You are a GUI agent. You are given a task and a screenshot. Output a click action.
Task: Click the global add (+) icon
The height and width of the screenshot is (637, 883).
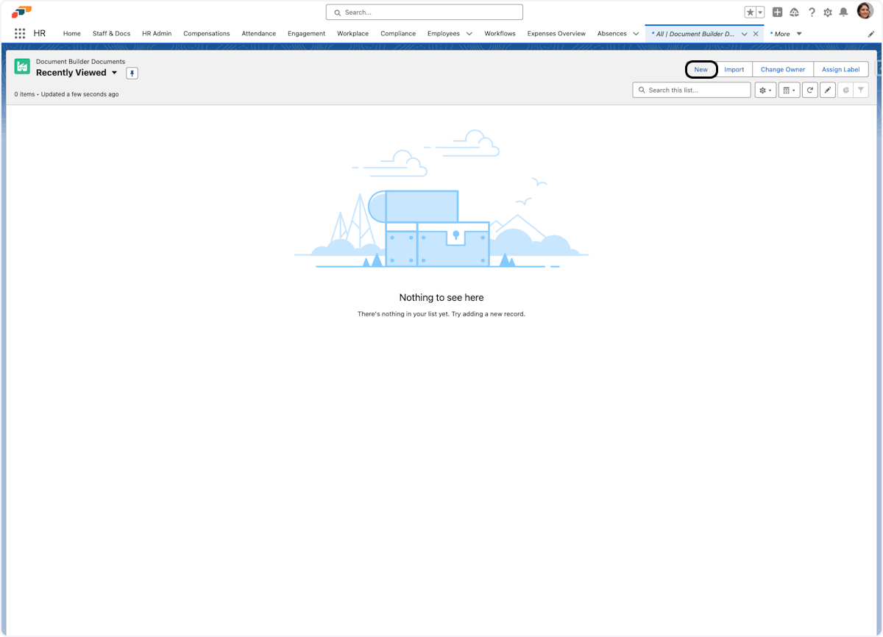coord(777,12)
